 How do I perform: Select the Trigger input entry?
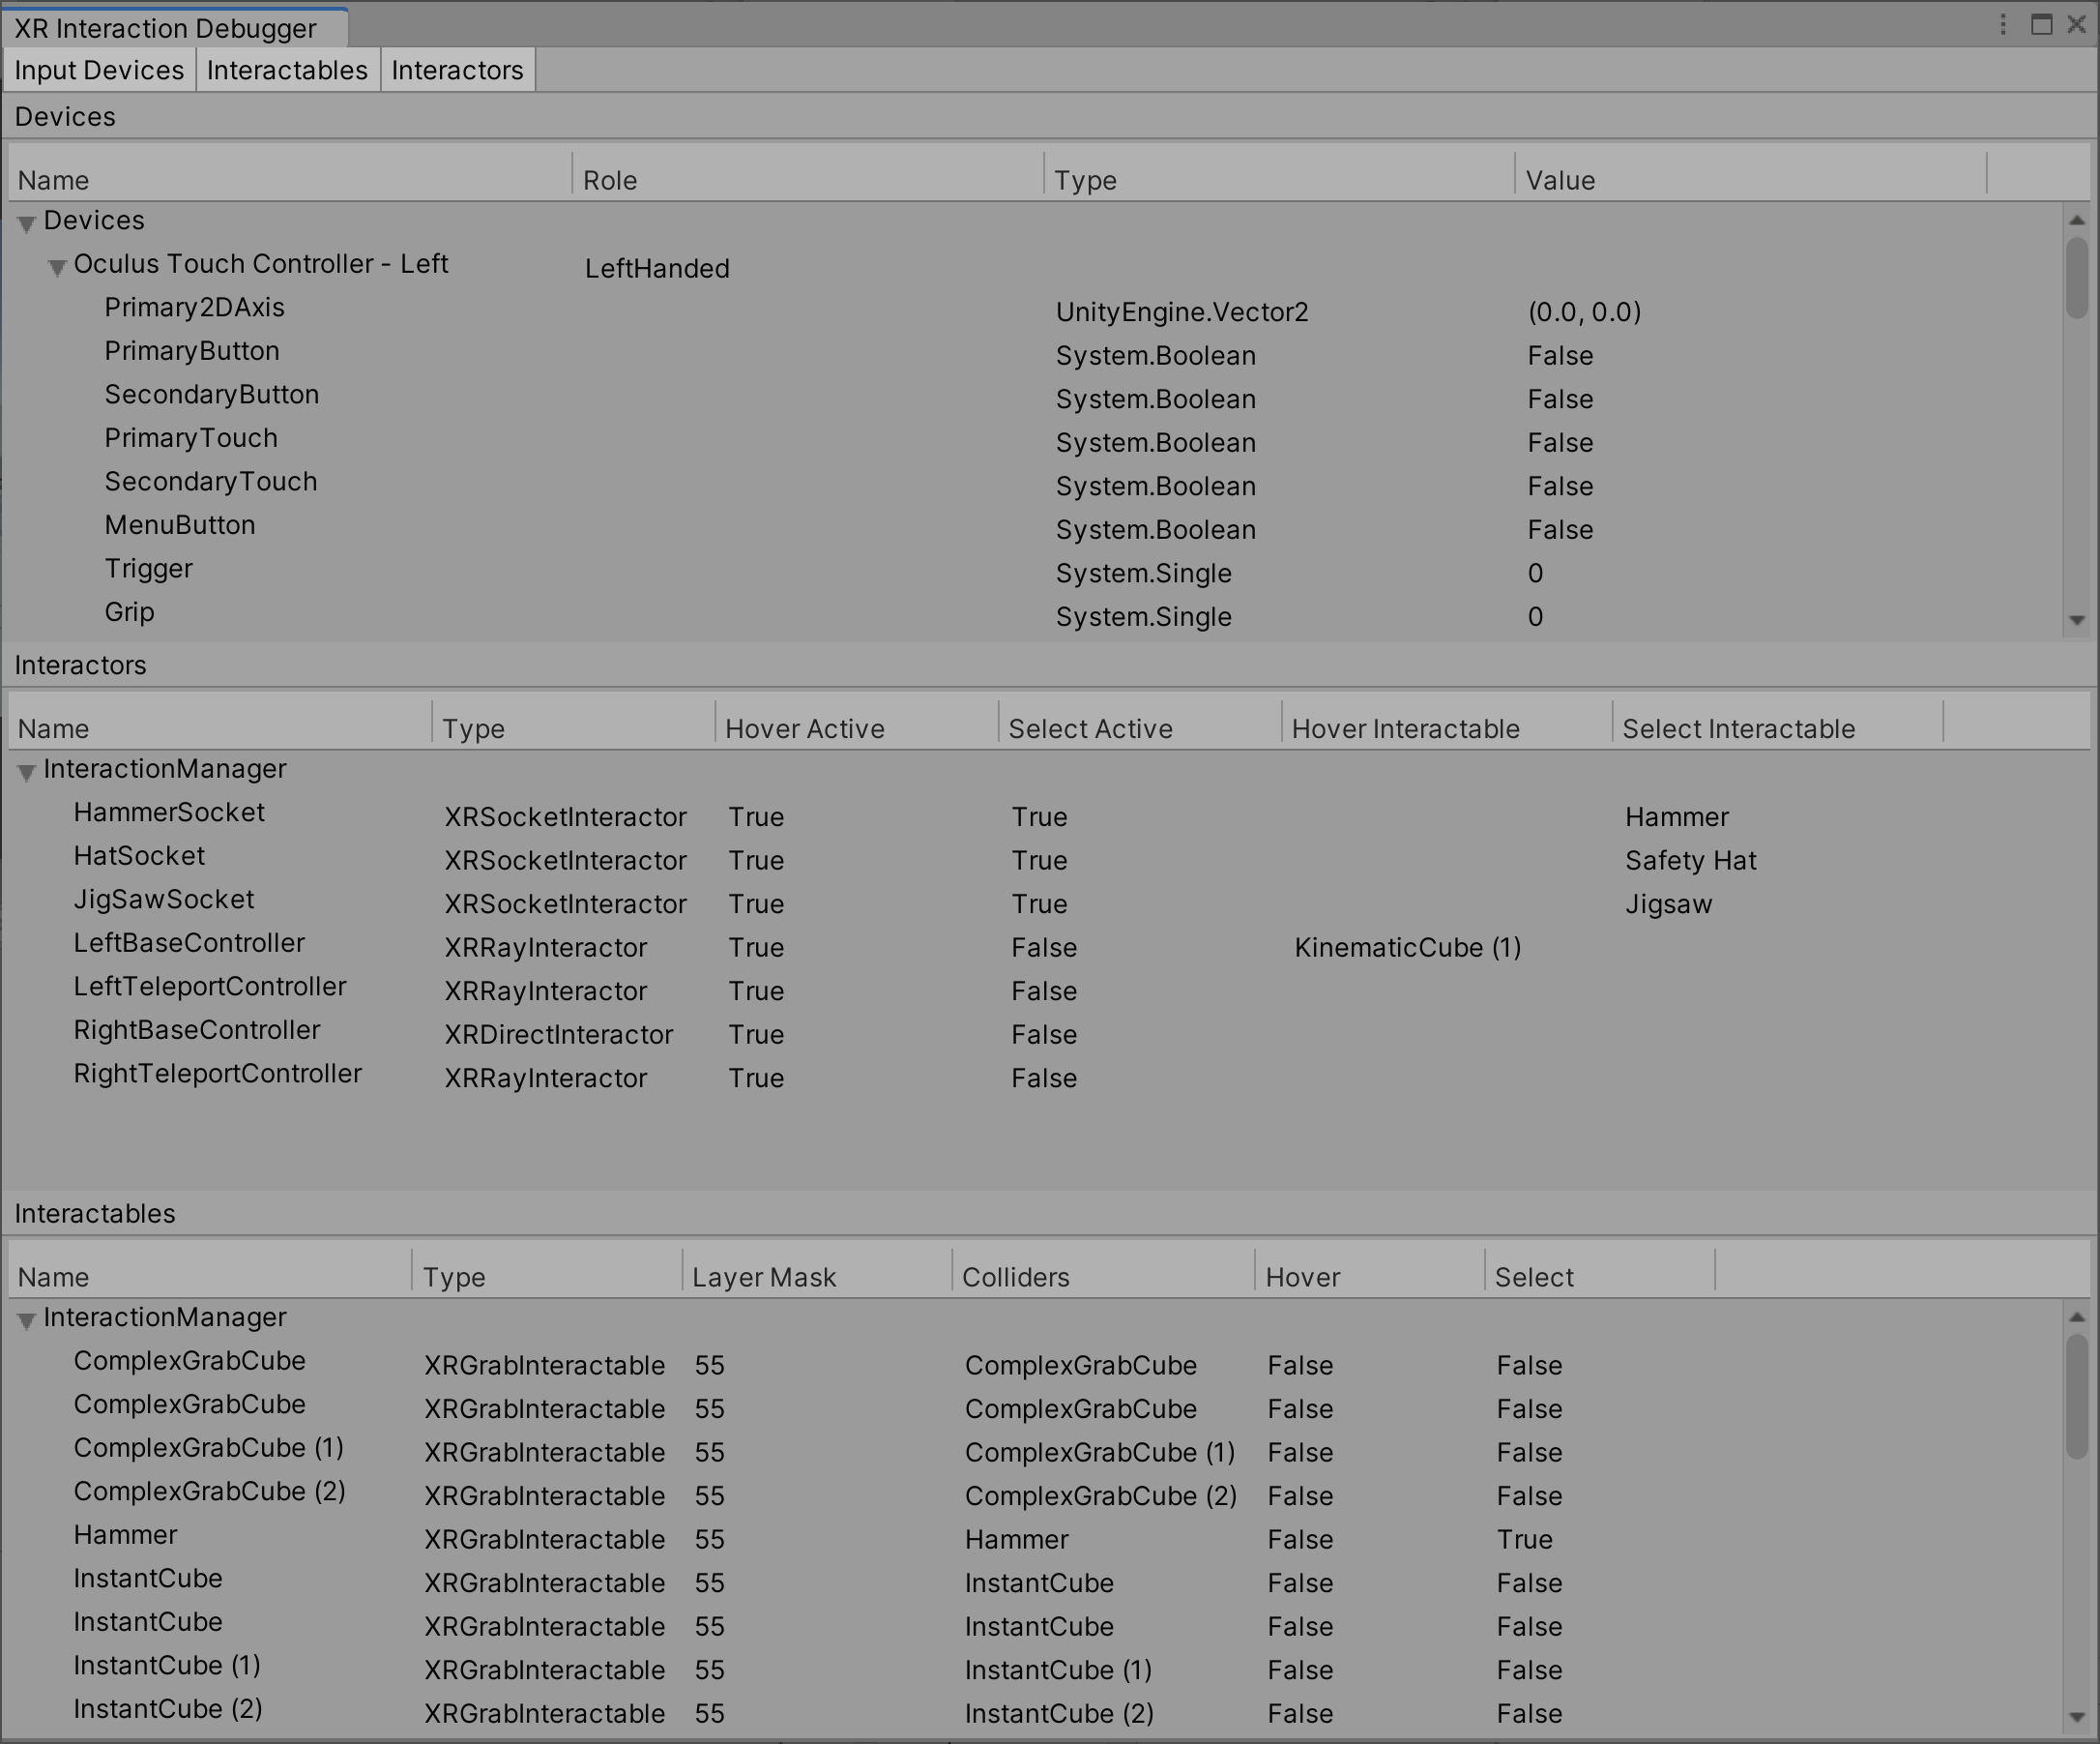(x=148, y=569)
